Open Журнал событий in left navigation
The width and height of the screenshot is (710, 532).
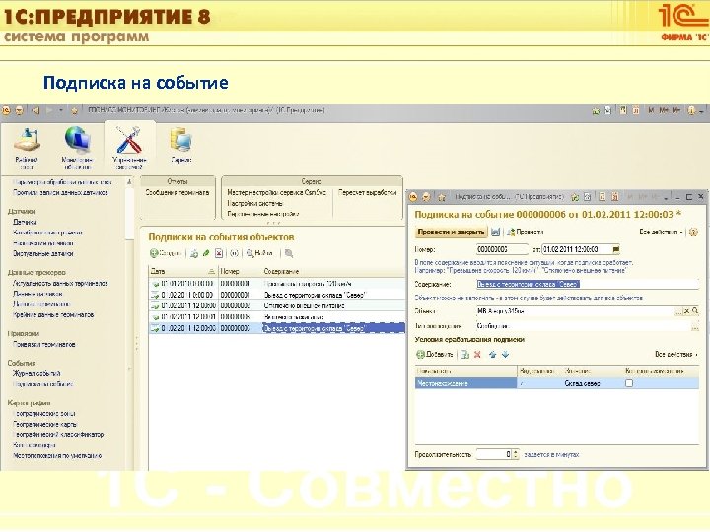click(36, 373)
